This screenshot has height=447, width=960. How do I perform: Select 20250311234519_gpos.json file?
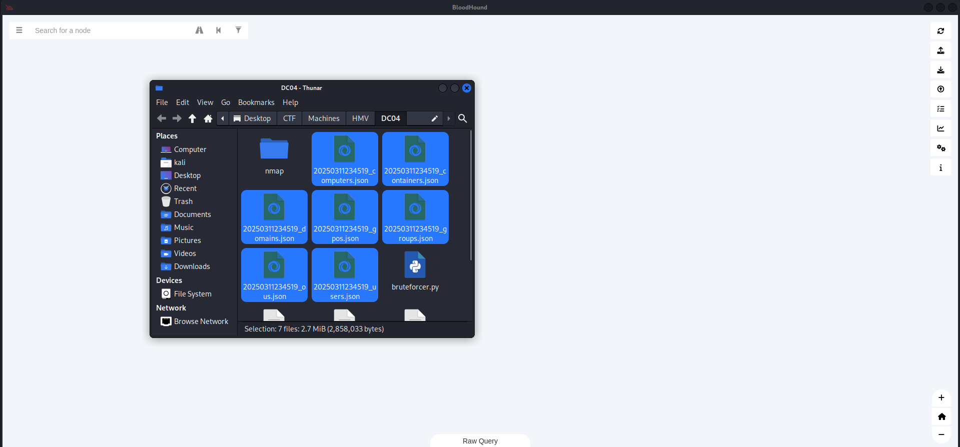click(x=345, y=217)
